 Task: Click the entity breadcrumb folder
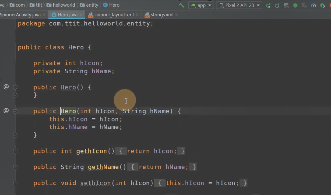click(89, 5)
